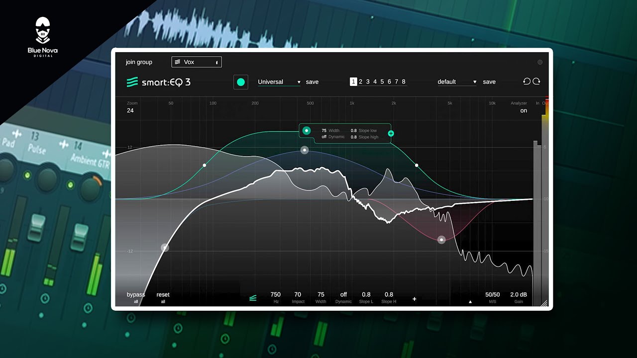Switch to state 8
Image resolution: width=637 pixels, height=358 pixels.
404,82
